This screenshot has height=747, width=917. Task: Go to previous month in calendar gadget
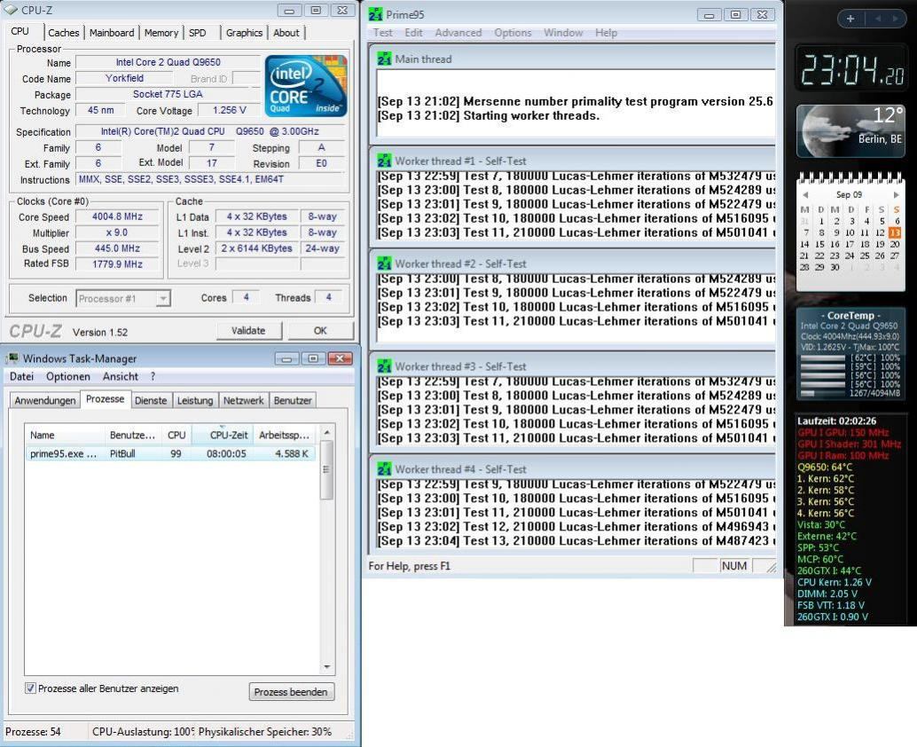805,195
